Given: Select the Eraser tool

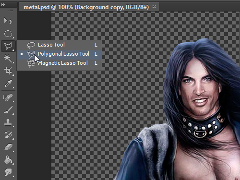Looking at the screenshot, I should pos(8,147).
